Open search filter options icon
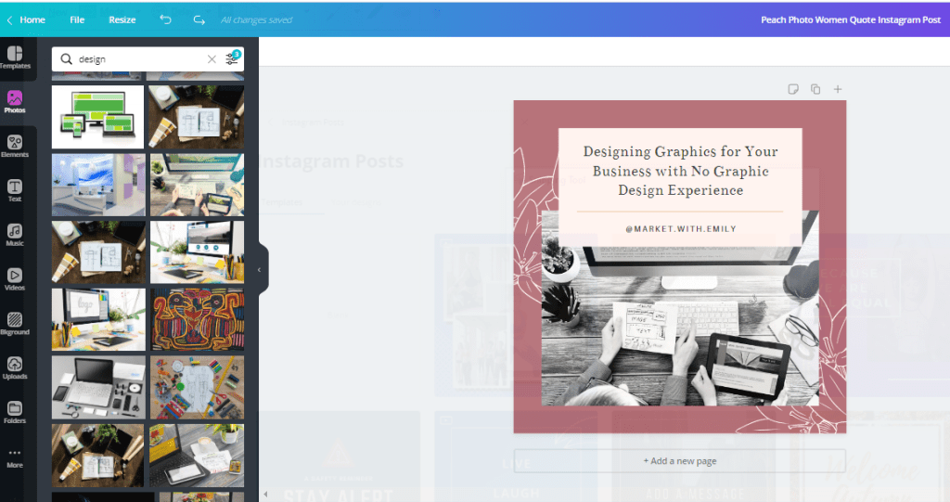The image size is (950, 502). (232, 58)
